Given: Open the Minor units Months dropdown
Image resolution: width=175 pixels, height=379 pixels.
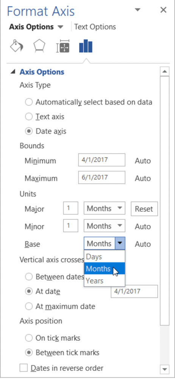Looking at the screenshot, I should pyautogui.click(x=104, y=226).
